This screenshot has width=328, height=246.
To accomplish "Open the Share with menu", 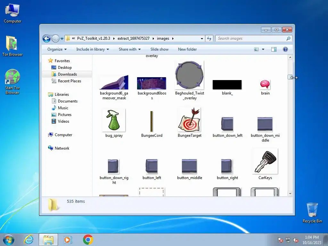I will click(130, 49).
